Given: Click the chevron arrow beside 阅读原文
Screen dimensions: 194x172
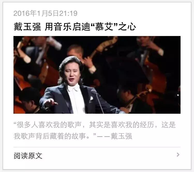Looking at the screenshot, I should coord(178,155).
